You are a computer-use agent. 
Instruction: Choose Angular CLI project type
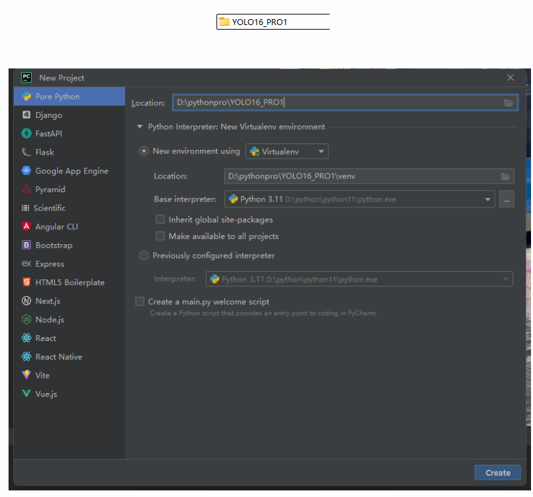coord(69,226)
